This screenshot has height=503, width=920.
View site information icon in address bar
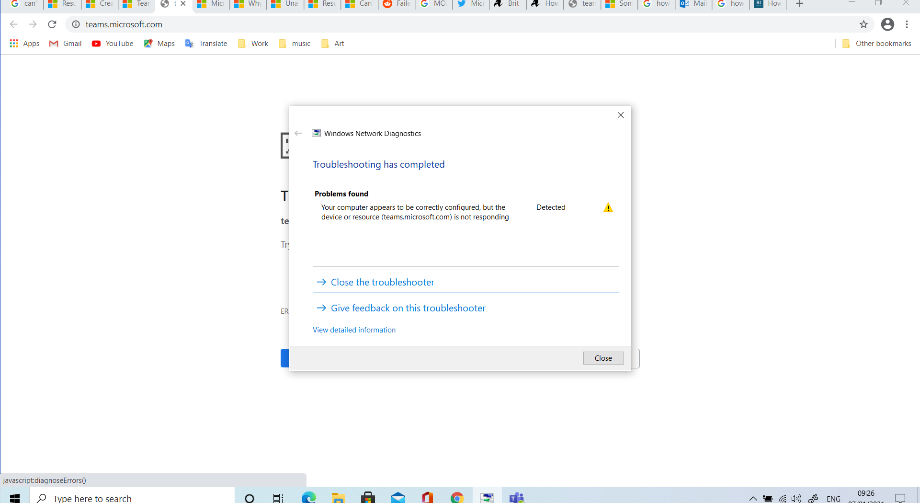tap(76, 24)
